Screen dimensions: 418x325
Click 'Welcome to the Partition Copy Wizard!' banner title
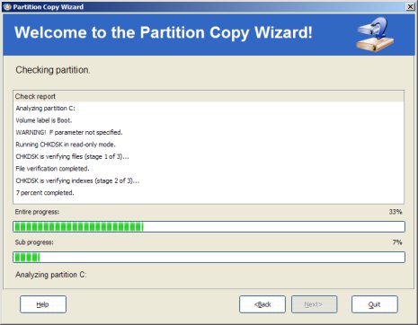(164, 32)
